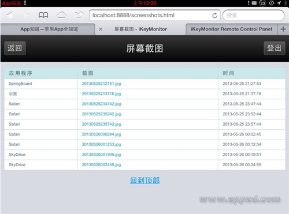Click time 2013-05-25 23:47:44
Screen dimensions: 289x214
click(242, 104)
